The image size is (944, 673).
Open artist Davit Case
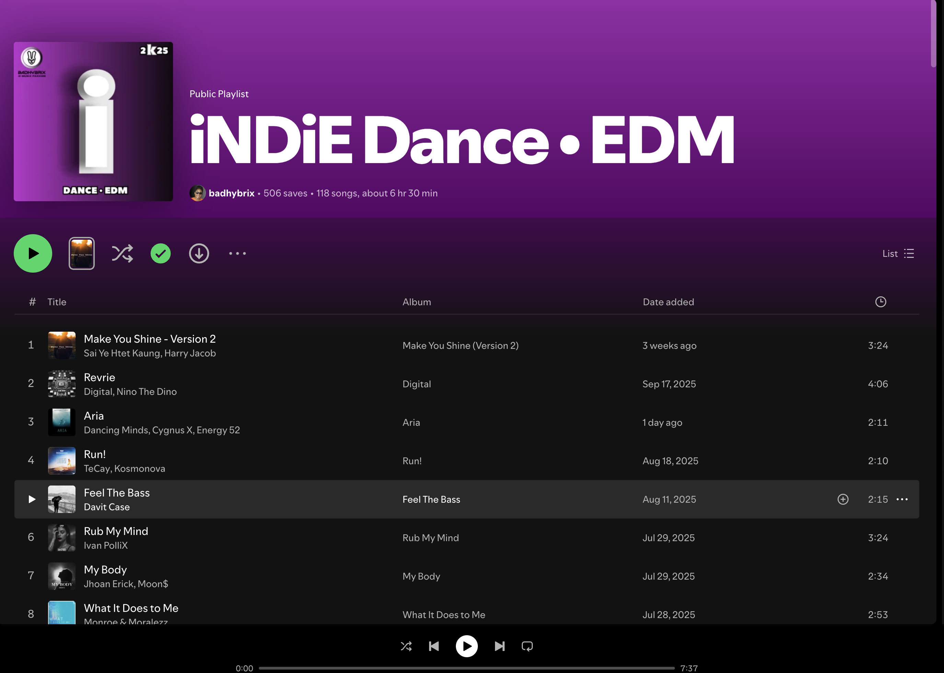coord(106,507)
